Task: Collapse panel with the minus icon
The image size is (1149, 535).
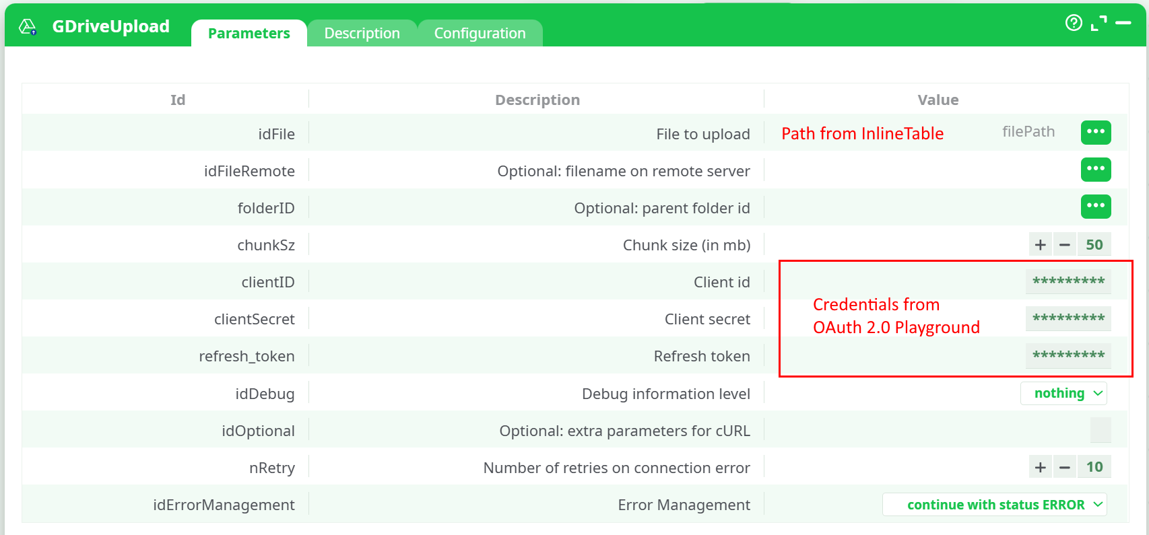Action: click(x=1123, y=23)
